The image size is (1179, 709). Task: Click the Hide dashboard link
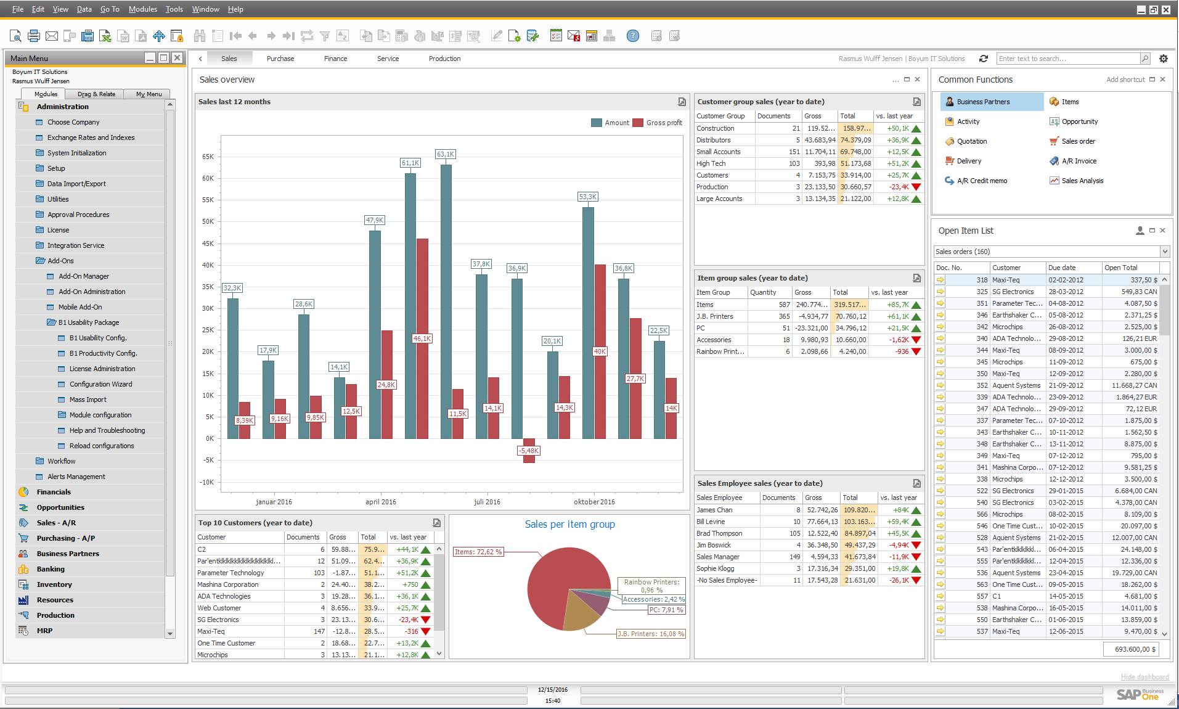pyautogui.click(x=1144, y=676)
